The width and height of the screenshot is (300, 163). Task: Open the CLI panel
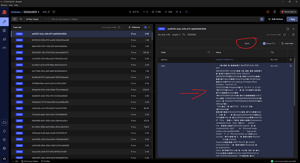(16, 161)
